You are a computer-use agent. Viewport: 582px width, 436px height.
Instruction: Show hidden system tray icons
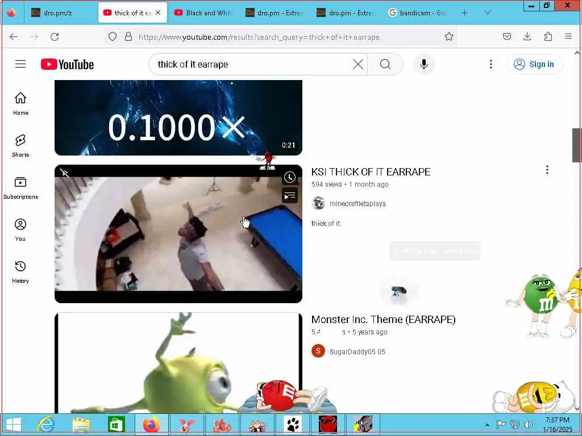[487, 425]
